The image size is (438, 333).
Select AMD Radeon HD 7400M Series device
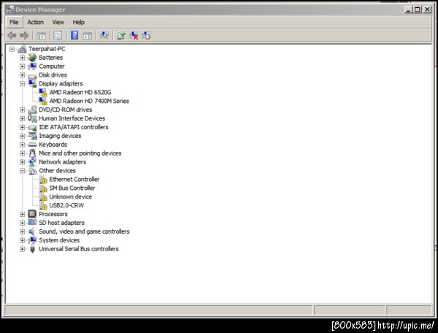pos(89,101)
